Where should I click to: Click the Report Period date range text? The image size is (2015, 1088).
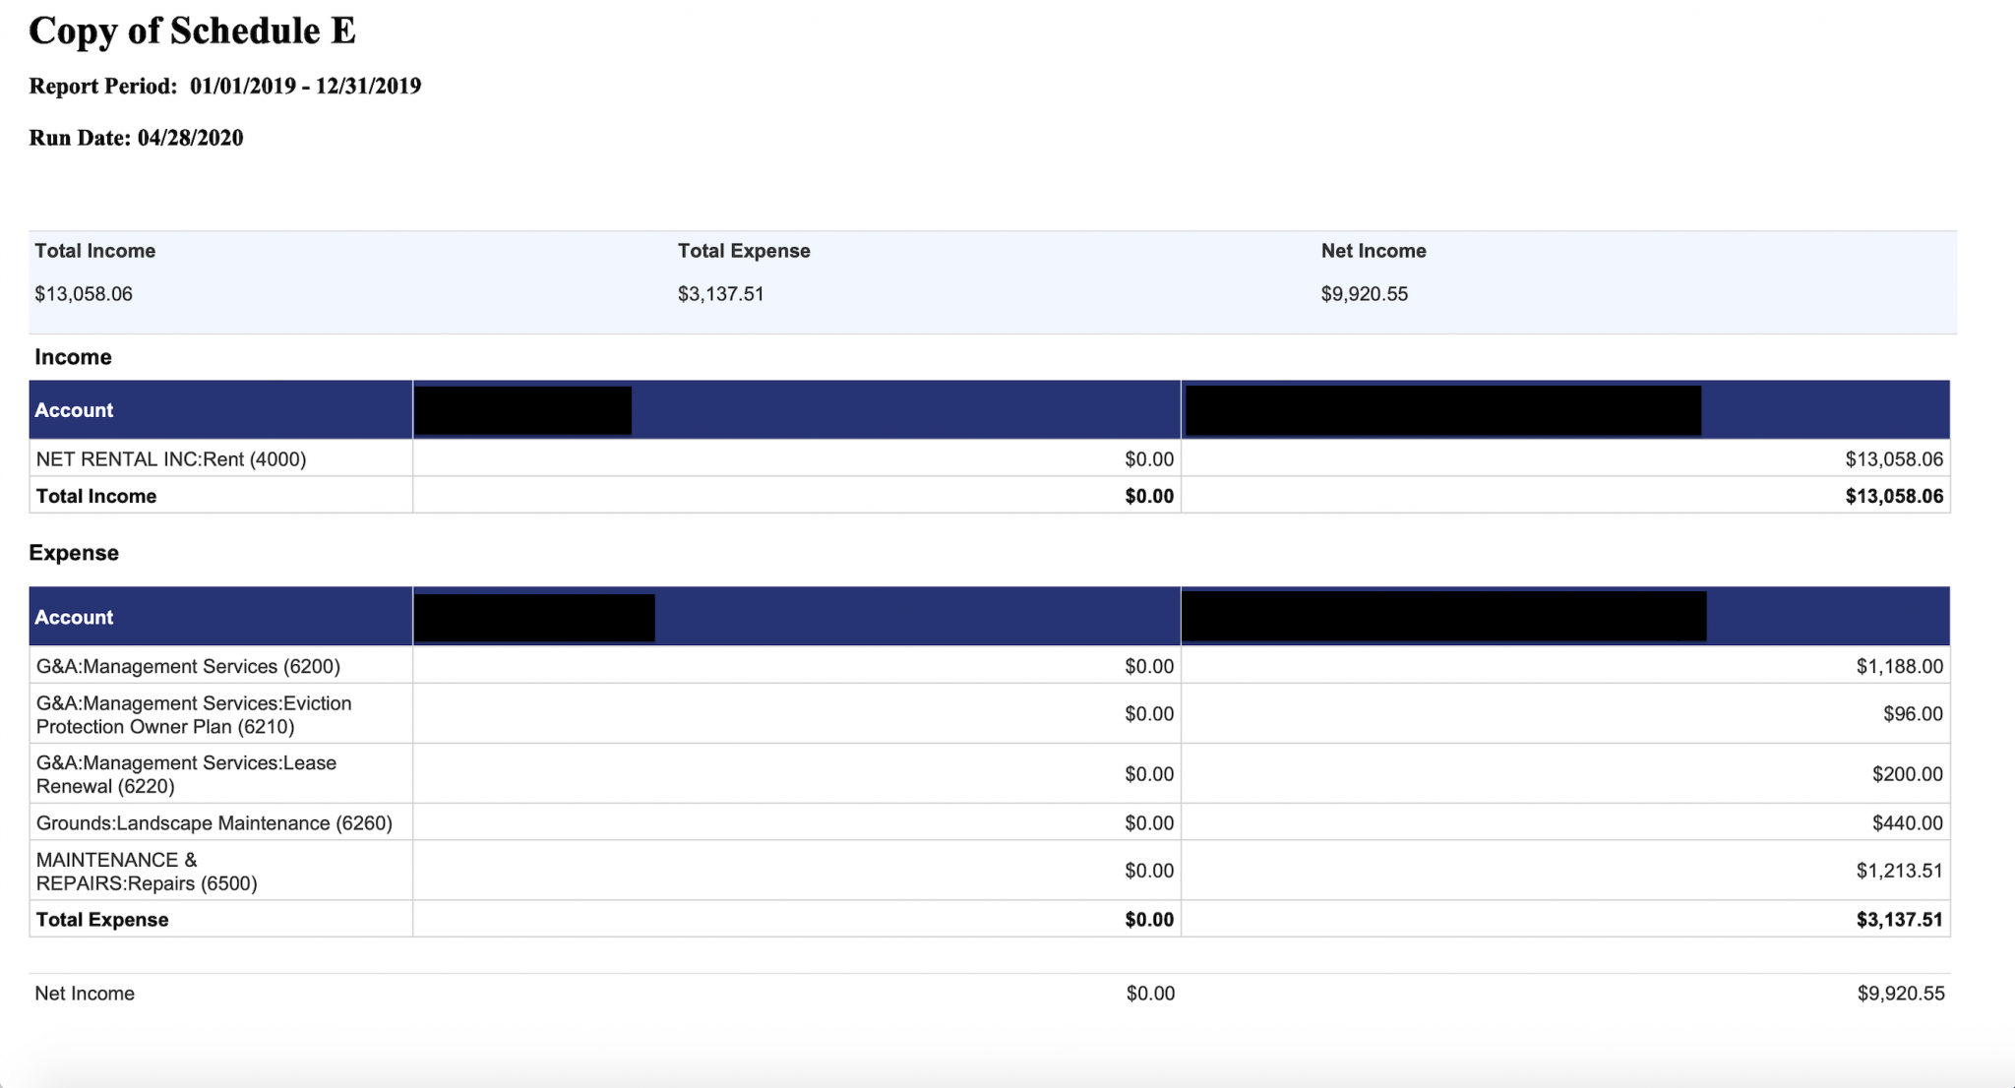click(x=305, y=87)
